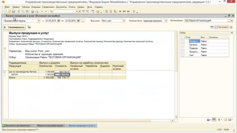Click the Организация input field

click(206, 21)
